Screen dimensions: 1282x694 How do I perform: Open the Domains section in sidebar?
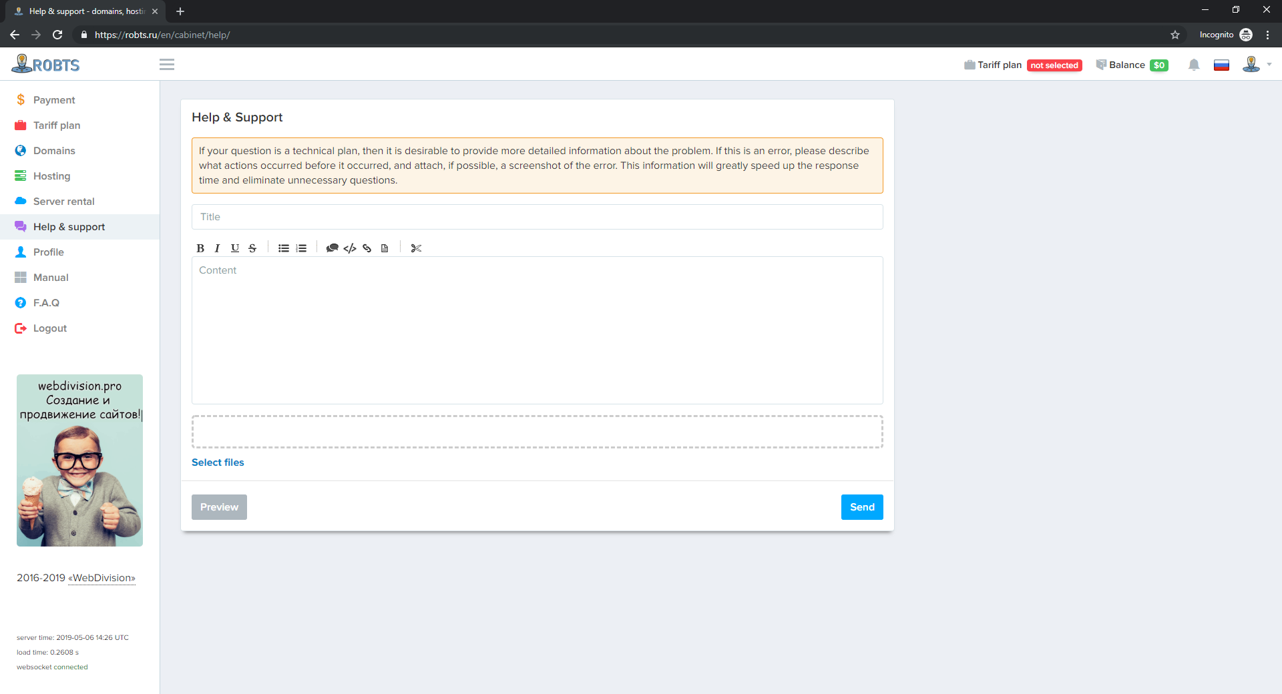click(54, 151)
